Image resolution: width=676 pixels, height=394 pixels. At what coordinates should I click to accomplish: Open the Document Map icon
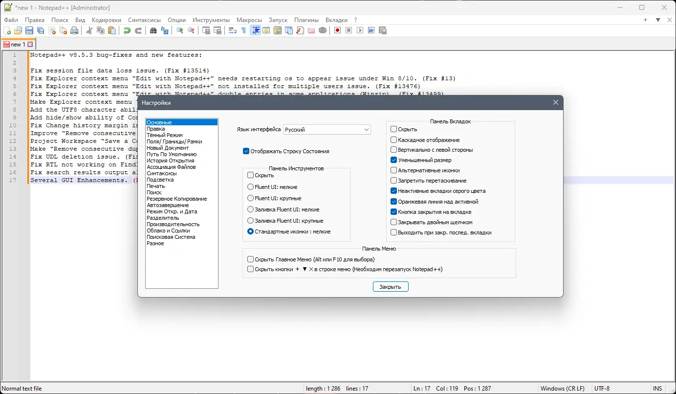[x=278, y=30]
